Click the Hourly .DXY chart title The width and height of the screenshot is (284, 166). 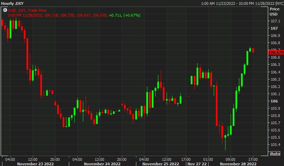click(12, 3)
